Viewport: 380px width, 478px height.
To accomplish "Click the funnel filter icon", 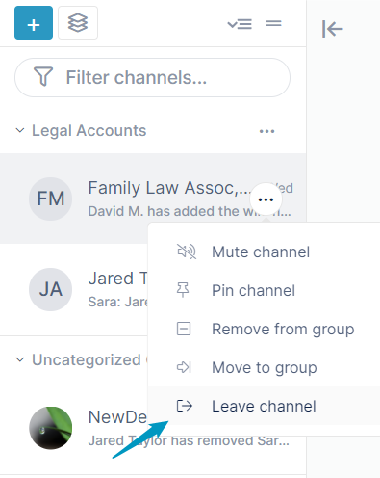I will click(x=43, y=77).
